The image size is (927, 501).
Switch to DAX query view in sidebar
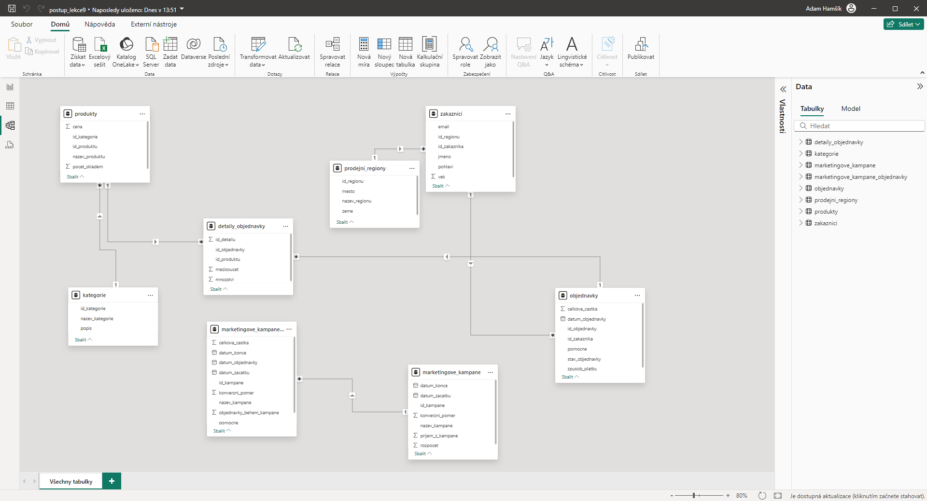[x=10, y=145]
